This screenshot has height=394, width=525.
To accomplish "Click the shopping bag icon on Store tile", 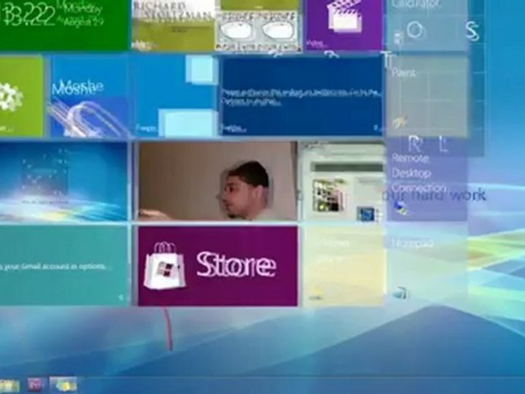I will point(164,266).
